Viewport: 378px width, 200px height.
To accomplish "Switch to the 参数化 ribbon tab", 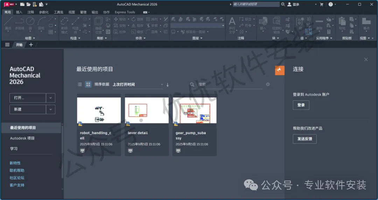I will (x=44, y=12).
